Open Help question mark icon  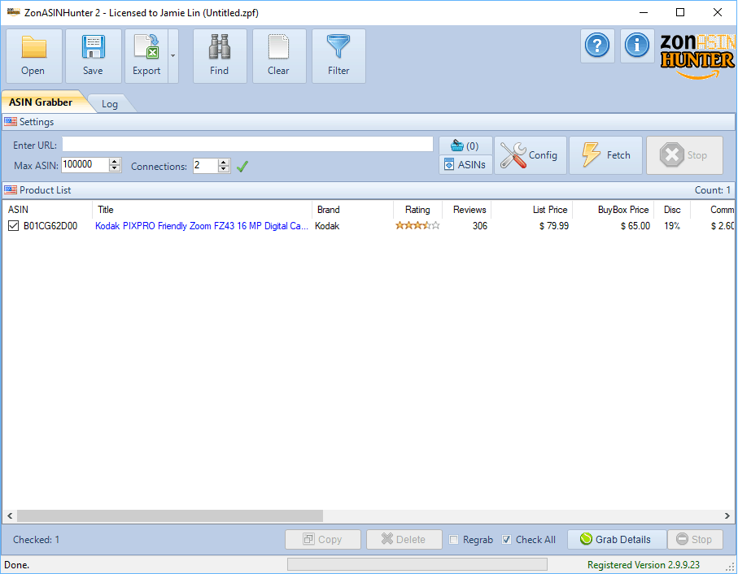tap(597, 46)
